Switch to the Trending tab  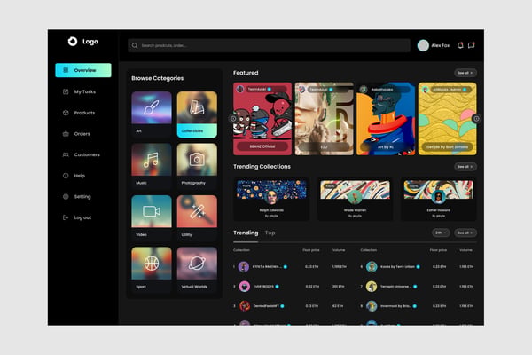point(246,233)
